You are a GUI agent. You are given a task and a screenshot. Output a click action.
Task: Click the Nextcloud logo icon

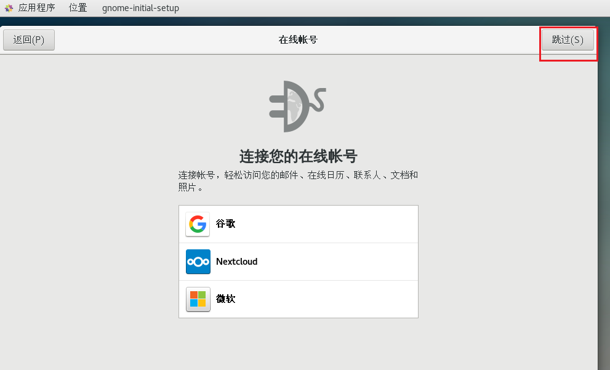pyautogui.click(x=198, y=262)
